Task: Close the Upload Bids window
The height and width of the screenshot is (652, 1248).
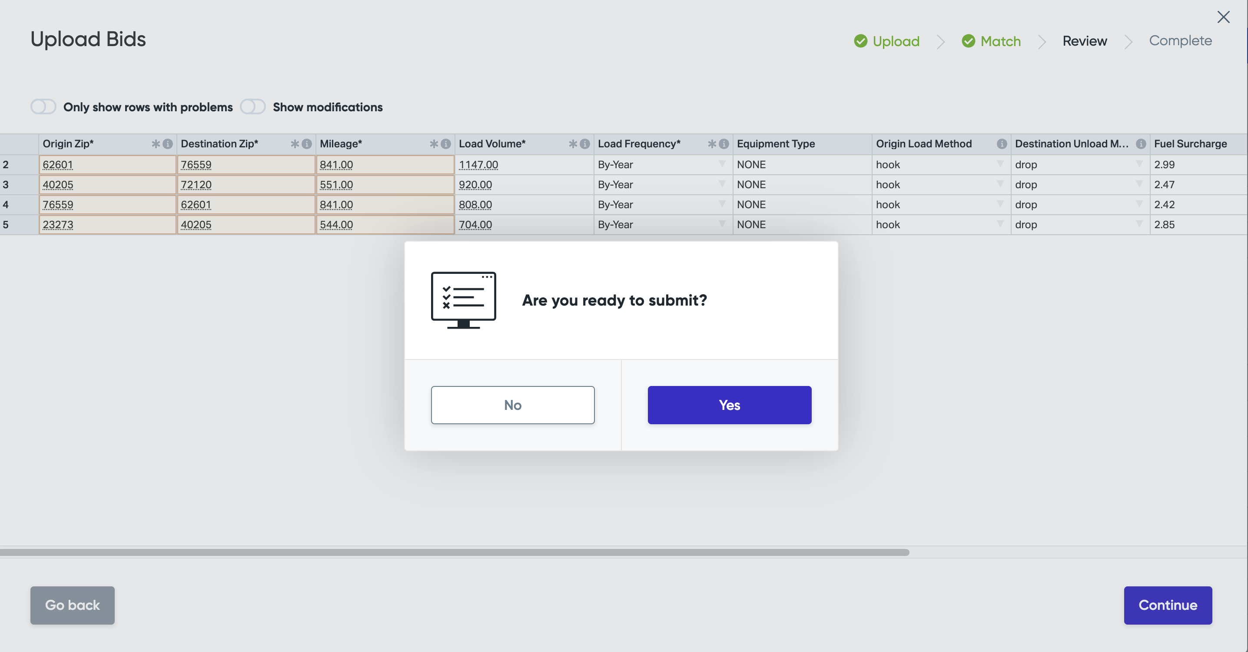Action: (x=1223, y=17)
